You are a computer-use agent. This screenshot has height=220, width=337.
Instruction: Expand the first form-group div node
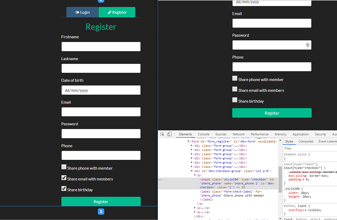(192, 145)
